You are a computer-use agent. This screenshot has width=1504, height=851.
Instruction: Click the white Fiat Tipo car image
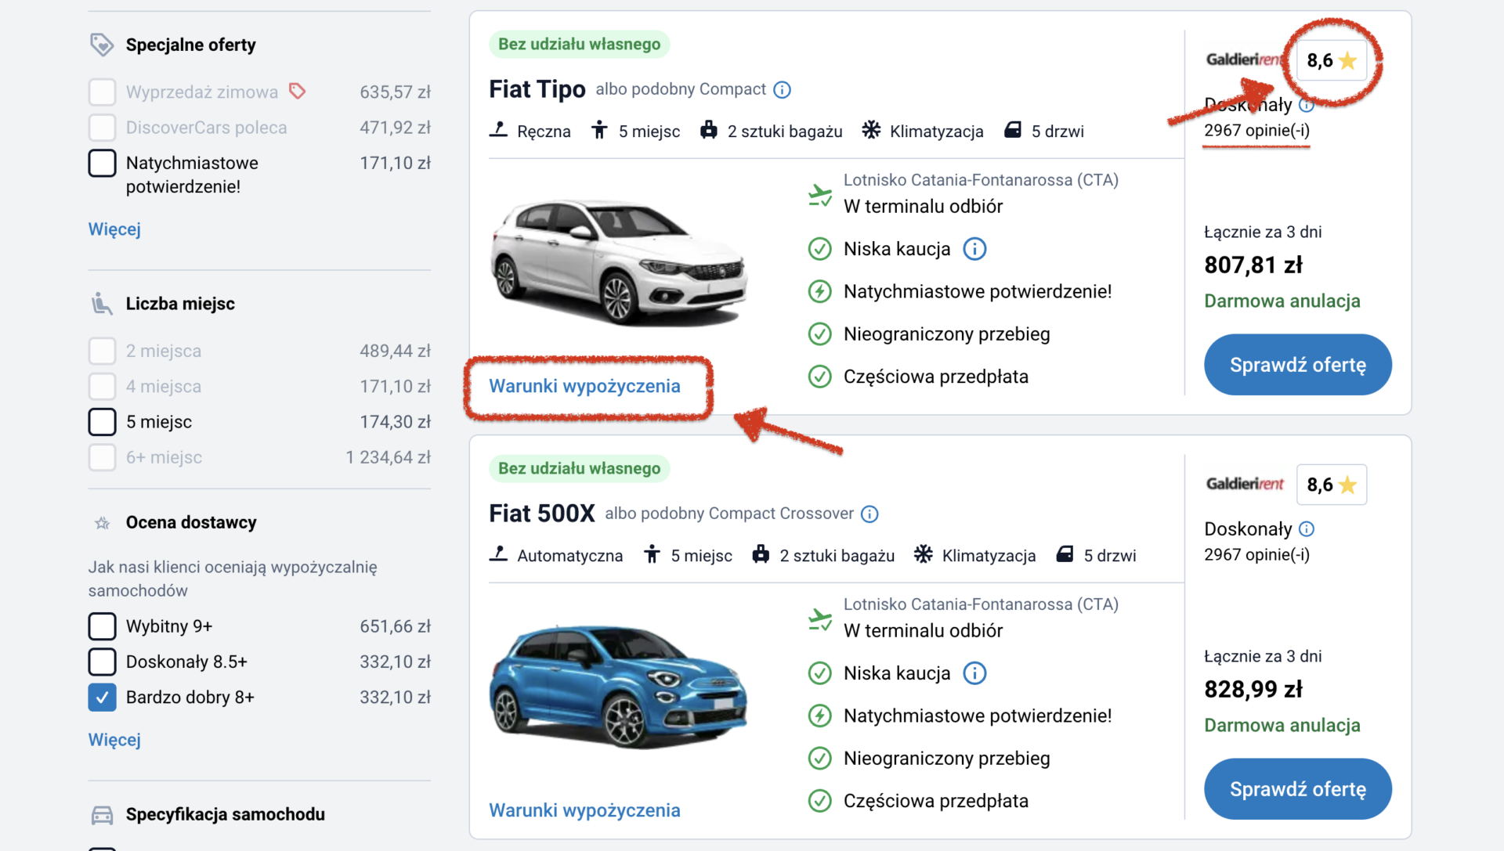(x=618, y=261)
